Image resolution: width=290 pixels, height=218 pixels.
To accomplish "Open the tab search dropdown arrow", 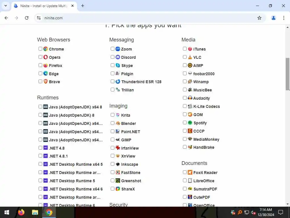I will point(6,6).
